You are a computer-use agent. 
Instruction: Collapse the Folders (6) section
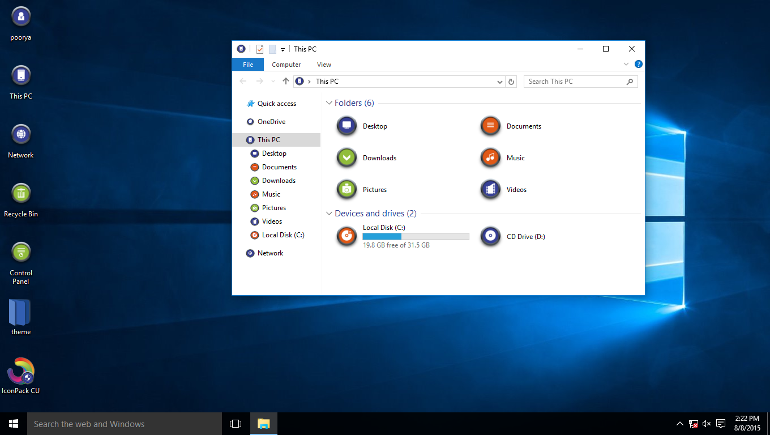pos(329,103)
